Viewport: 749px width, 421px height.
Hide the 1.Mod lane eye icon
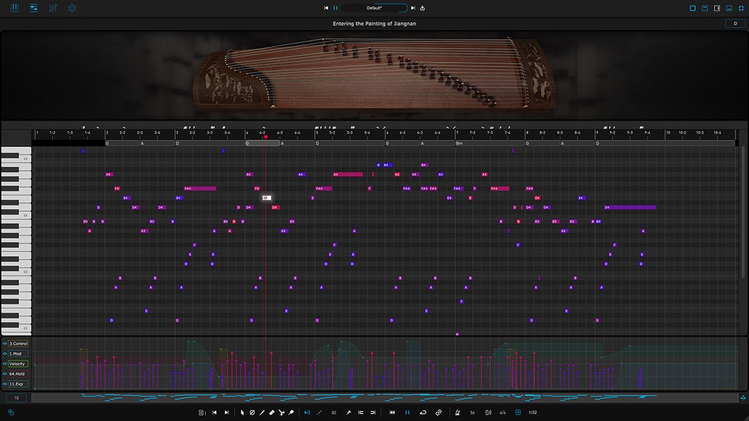click(5, 354)
